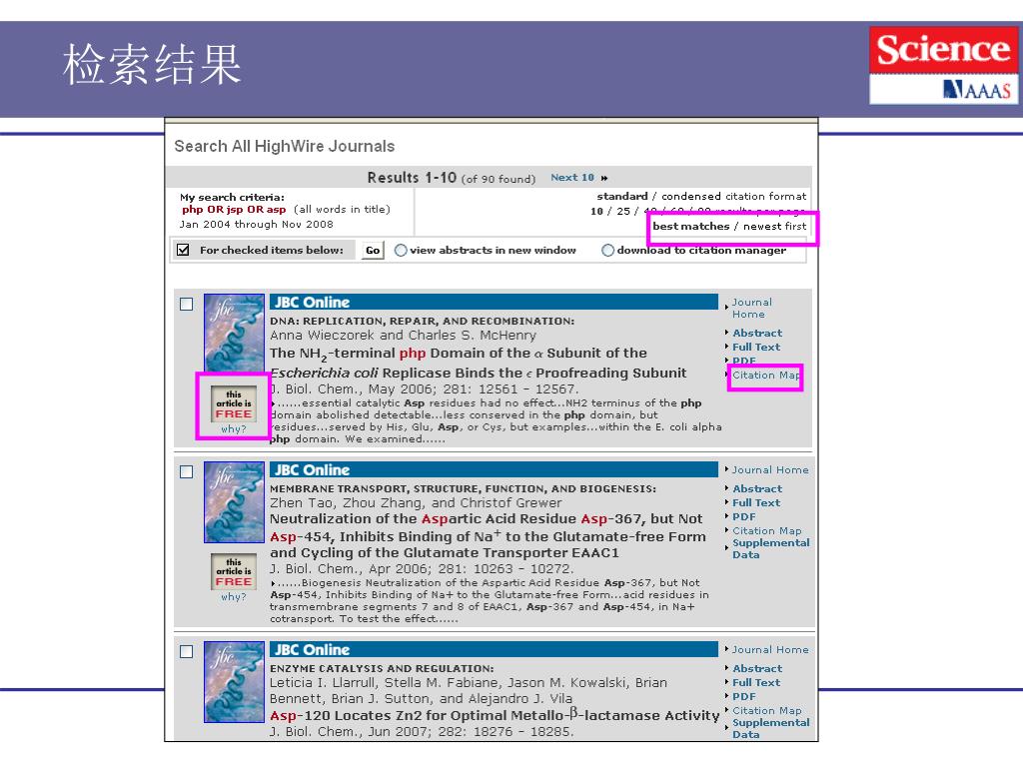Click slide title '检索结果'
Viewport: 1023px width, 767px height.
pos(152,64)
